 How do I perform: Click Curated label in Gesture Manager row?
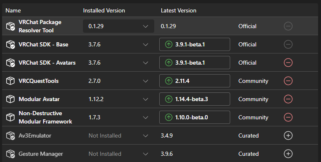point(248,154)
